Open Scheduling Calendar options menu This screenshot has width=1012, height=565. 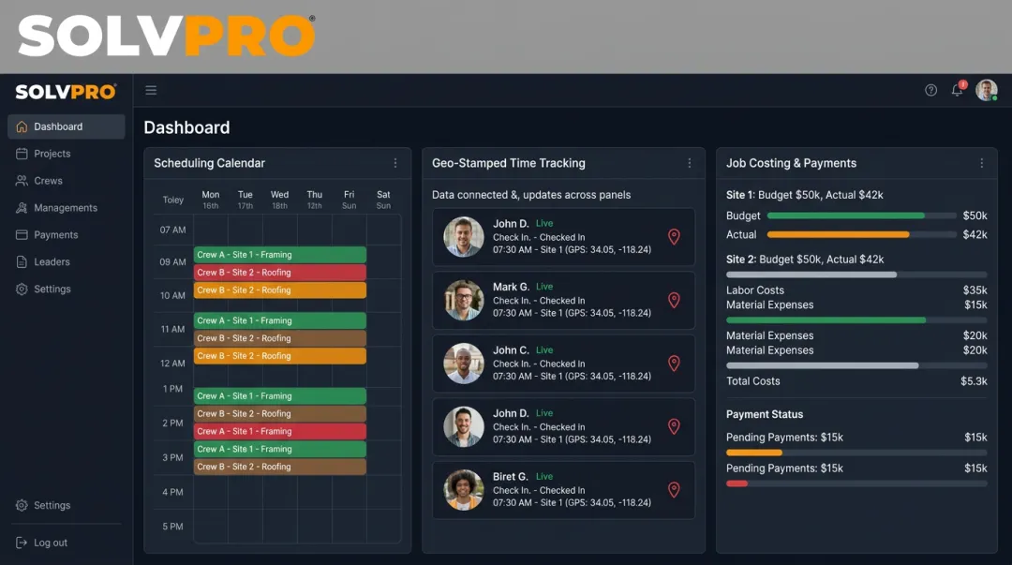(395, 163)
